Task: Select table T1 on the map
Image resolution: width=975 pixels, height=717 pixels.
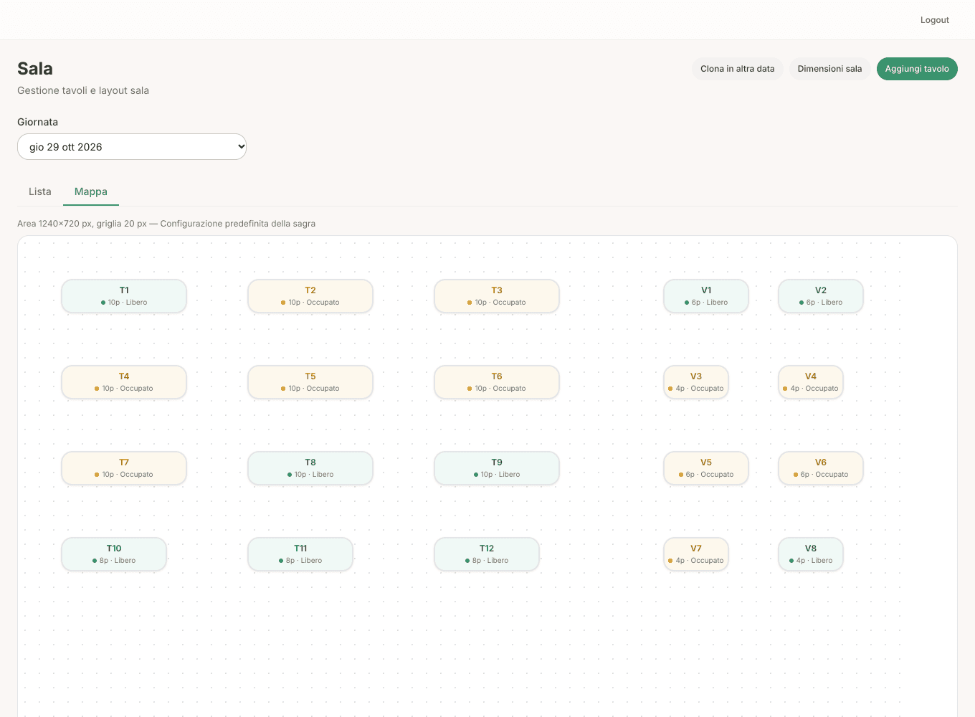Action: (124, 296)
